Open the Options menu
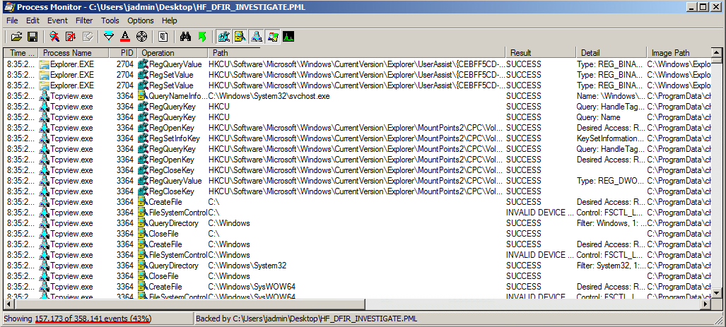 pos(141,20)
